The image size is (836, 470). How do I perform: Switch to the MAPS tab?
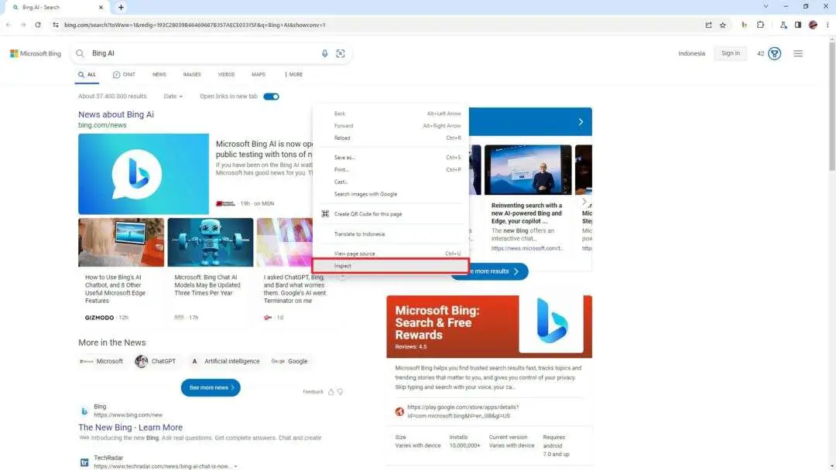coord(259,74)
